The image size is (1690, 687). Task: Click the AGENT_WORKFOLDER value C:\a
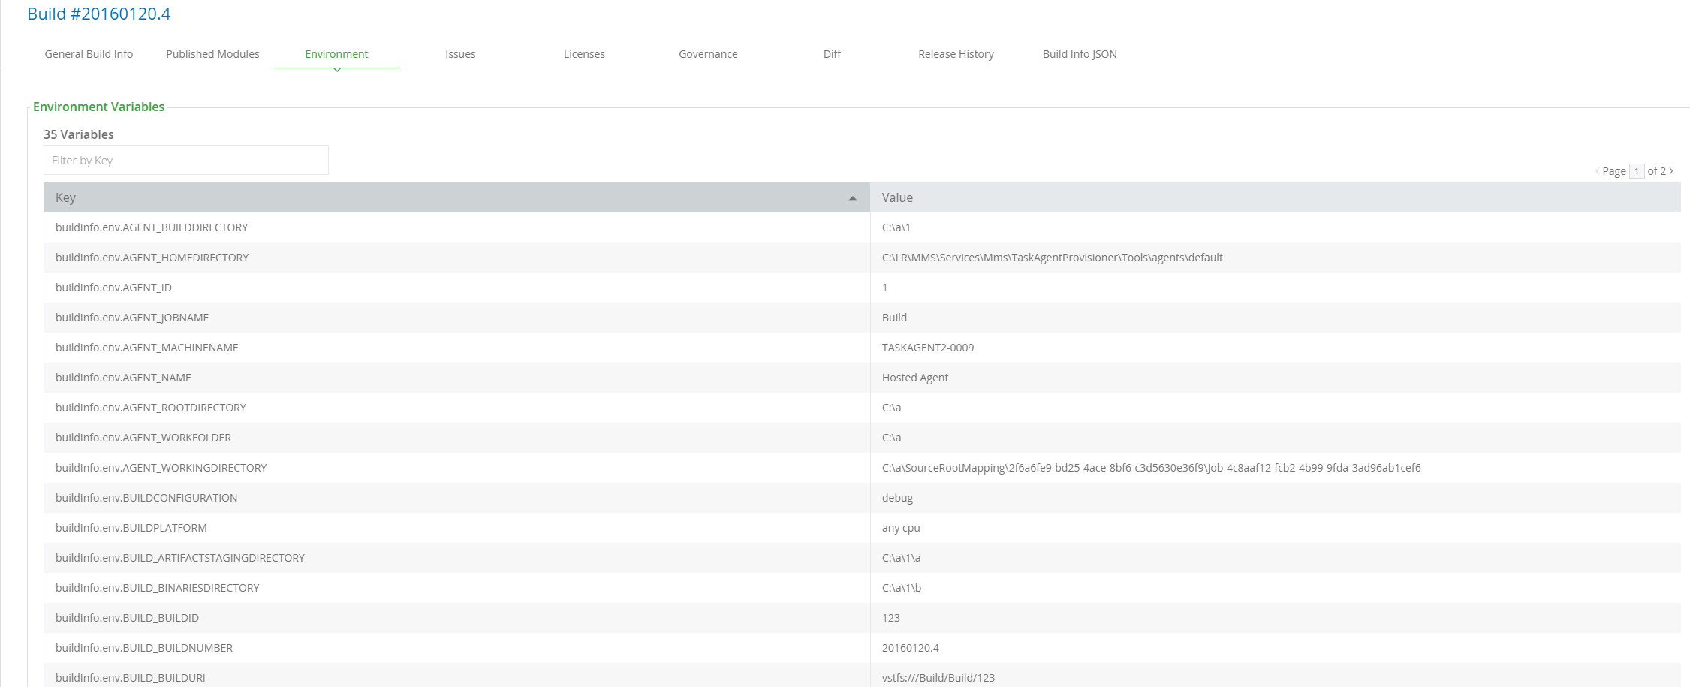892,438
